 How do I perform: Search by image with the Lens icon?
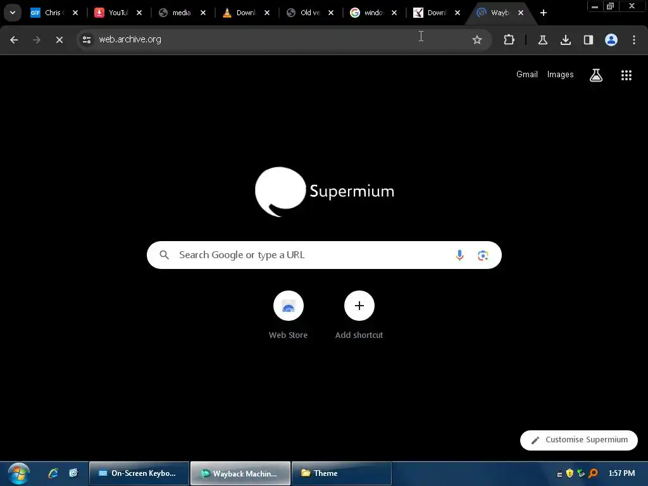483,255
